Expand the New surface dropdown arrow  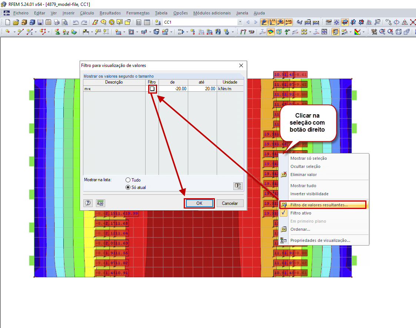click(x=124, y=32)
